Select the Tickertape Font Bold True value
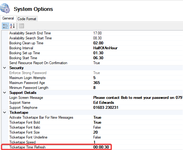Screen dimensions: 183x150 point(138,122)
